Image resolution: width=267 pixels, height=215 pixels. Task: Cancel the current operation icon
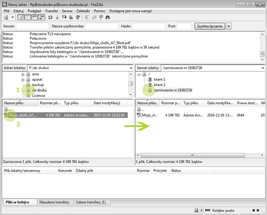pos(64,18)
